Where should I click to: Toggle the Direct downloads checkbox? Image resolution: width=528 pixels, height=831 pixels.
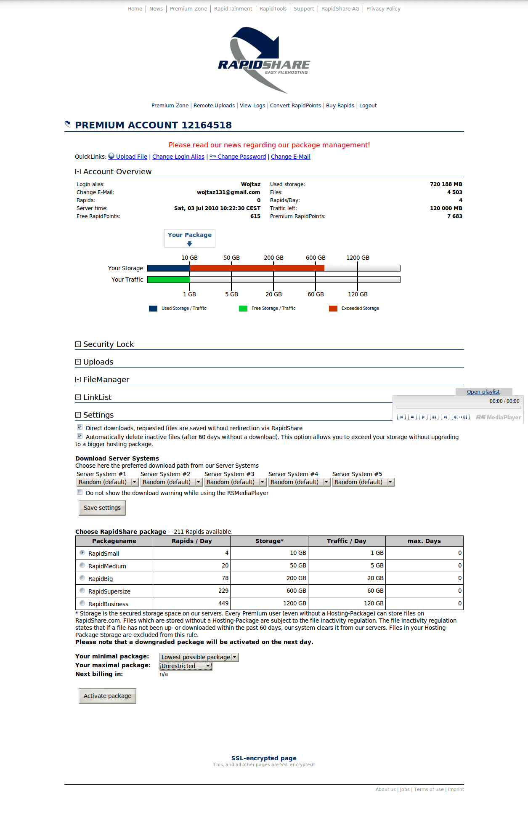pos(80,427)
